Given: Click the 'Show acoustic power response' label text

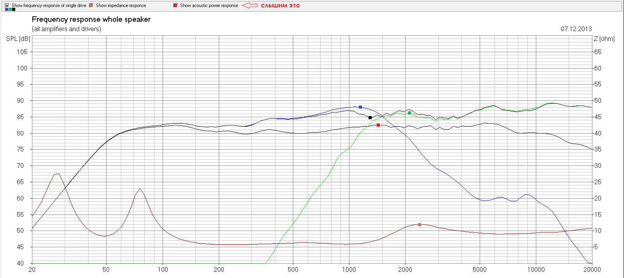Looking at the screenshot, I should [209, 5].
